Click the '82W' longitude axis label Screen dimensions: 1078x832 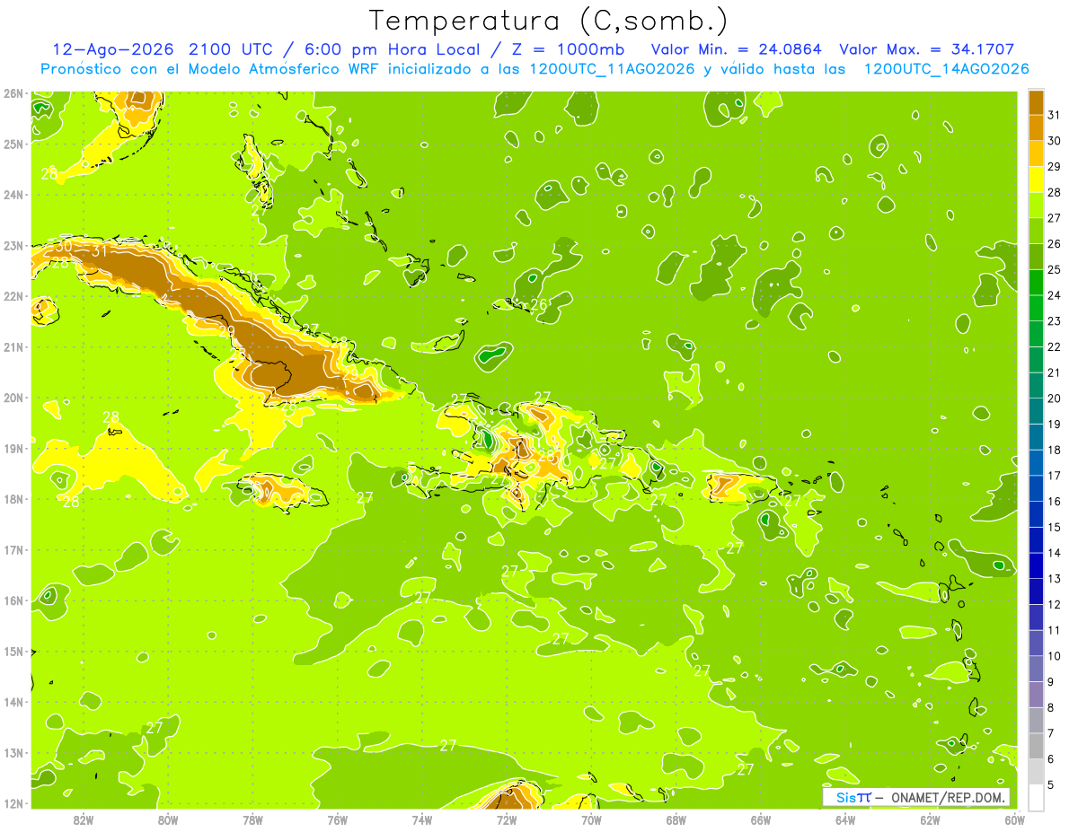[84, 819]
